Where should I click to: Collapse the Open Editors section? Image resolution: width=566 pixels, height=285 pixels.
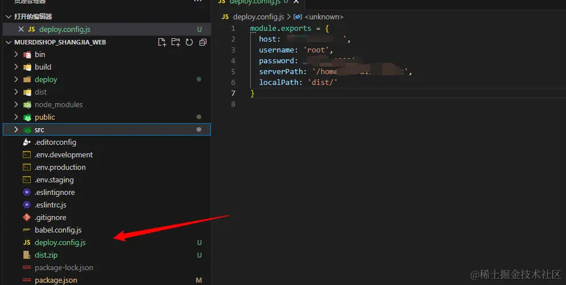pos(9,17)
